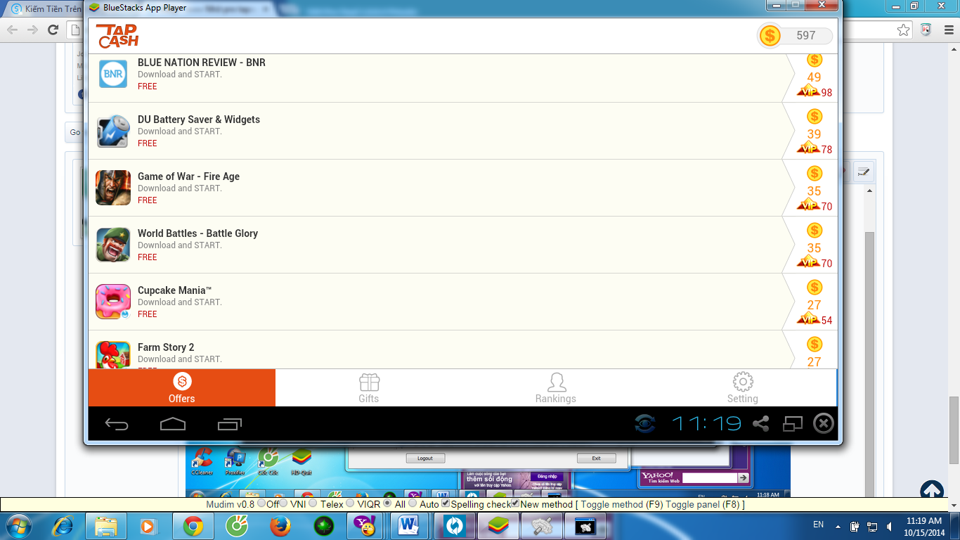Select the All input method radio
The image size is (960, 540).
click(387, 503)
